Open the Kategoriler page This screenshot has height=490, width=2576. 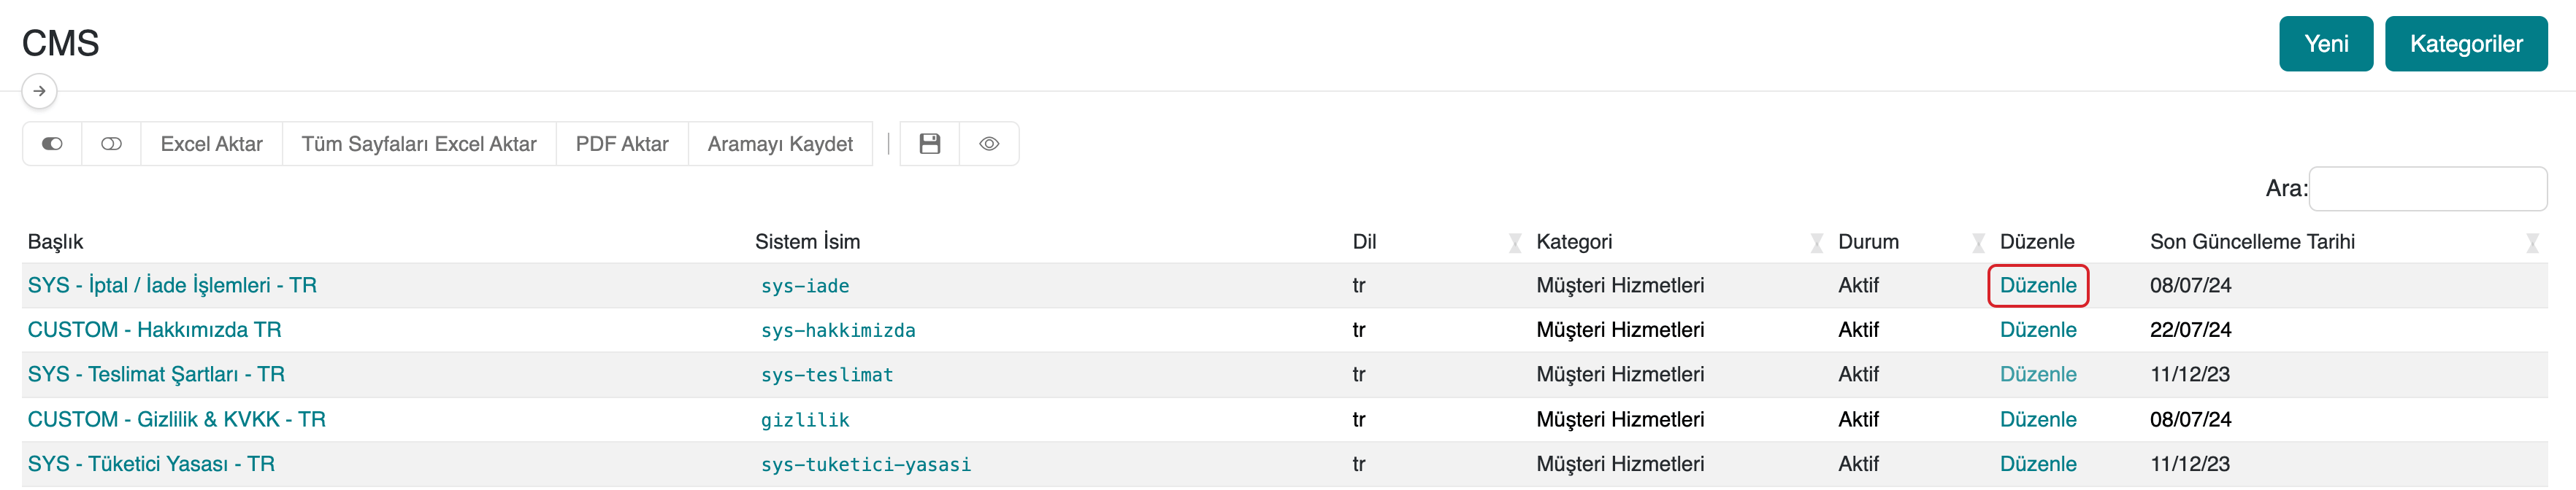pos(2465,44)
